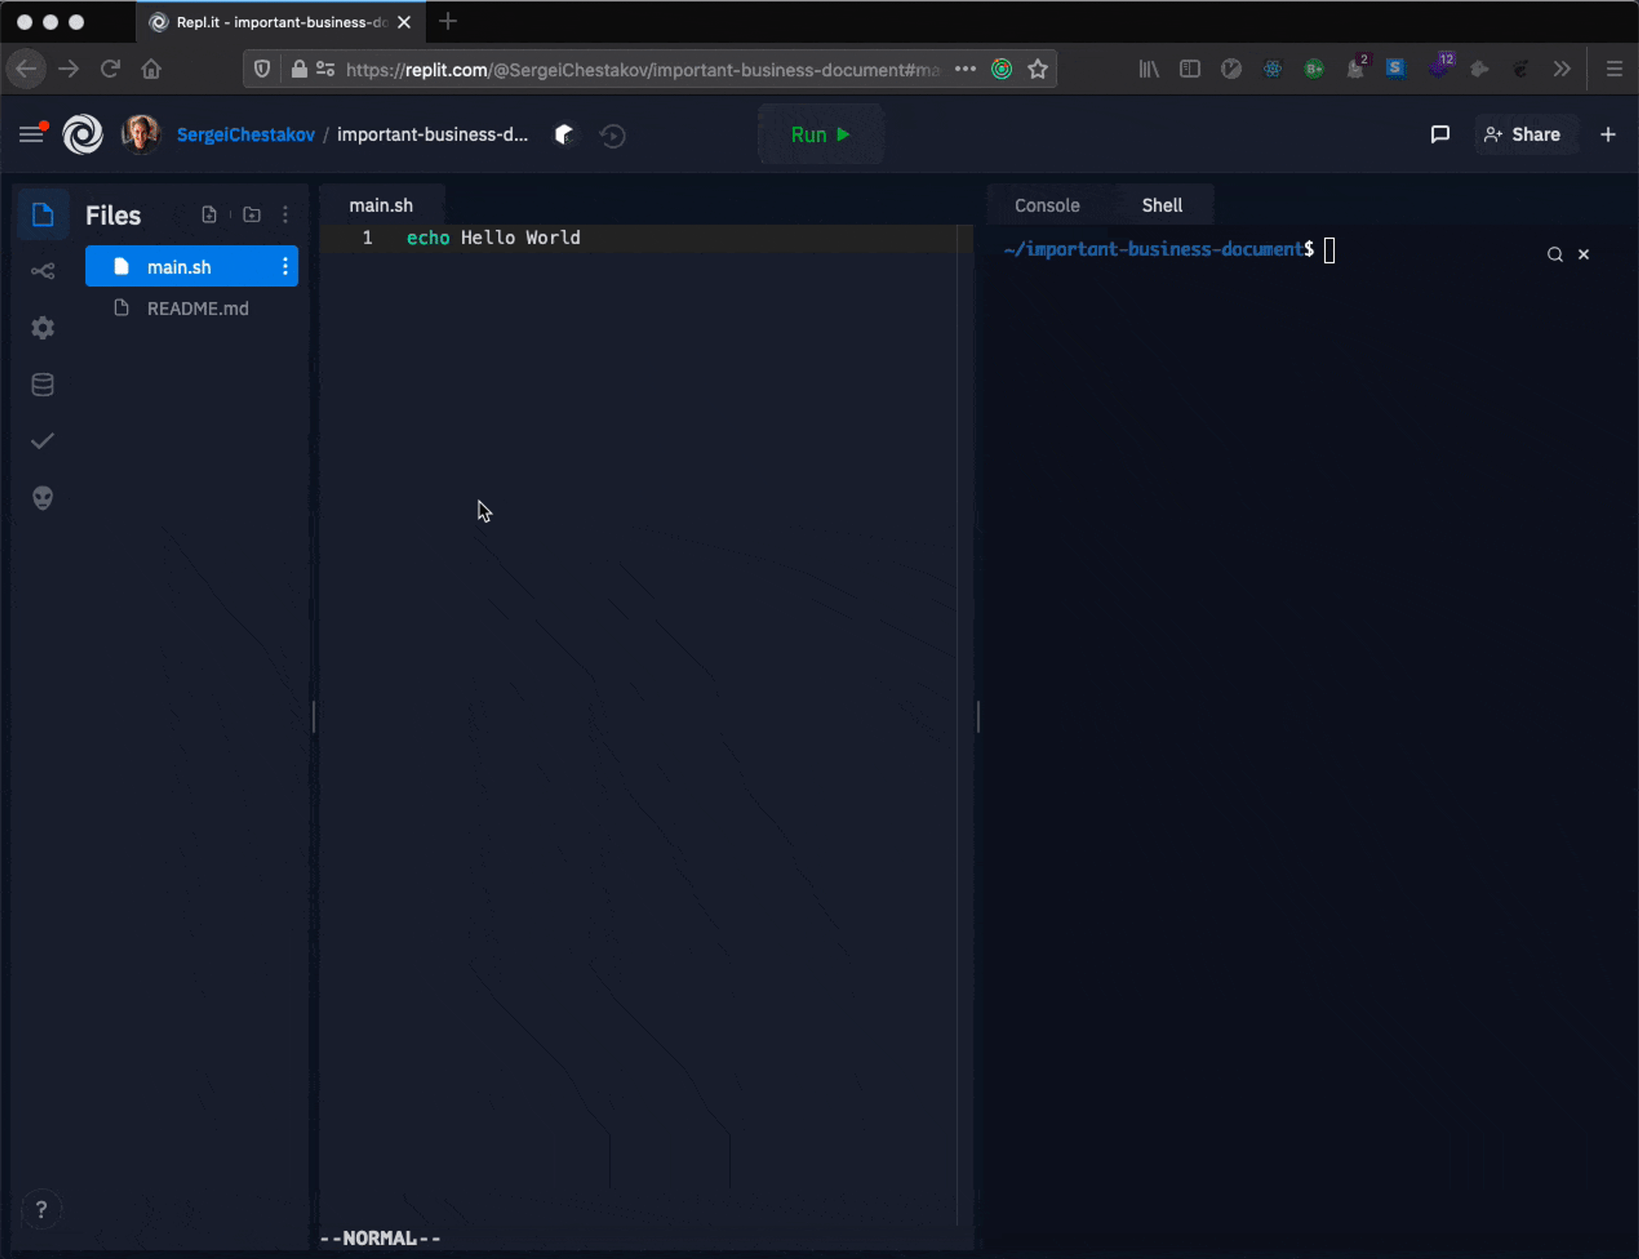
Task: Open the repl history clock icon
Action: point(612,136)
